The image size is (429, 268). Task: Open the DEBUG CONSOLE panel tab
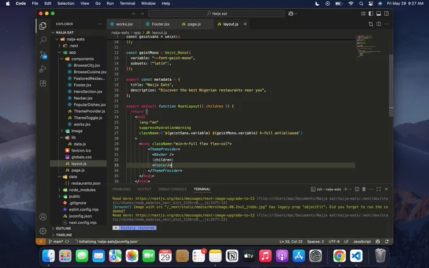click(x=172, y=189)
